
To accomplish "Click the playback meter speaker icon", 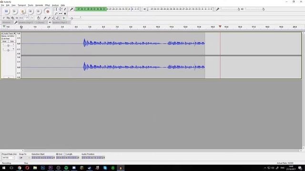I will tap(144, 9).
